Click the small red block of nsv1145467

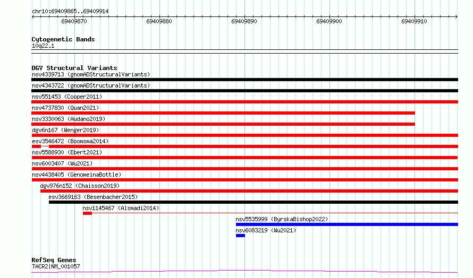pos(88,213)
